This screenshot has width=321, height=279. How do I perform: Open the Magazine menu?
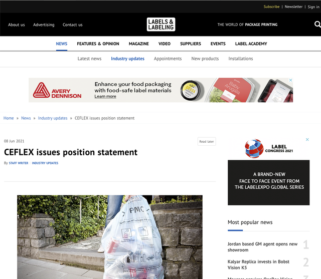(138, 44)
